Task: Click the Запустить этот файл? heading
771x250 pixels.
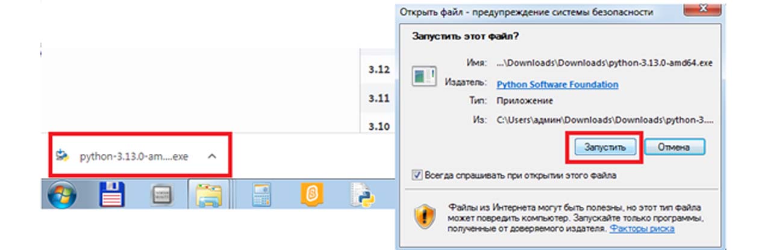Action: pos(466,36)
